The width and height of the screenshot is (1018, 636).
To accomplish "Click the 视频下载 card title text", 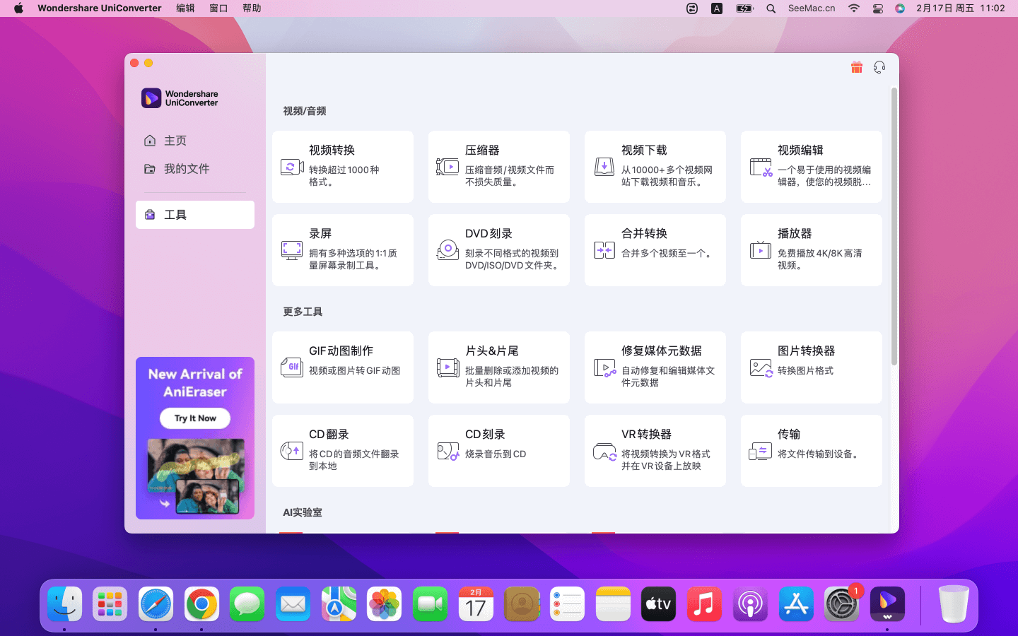I will pos(644,151).
